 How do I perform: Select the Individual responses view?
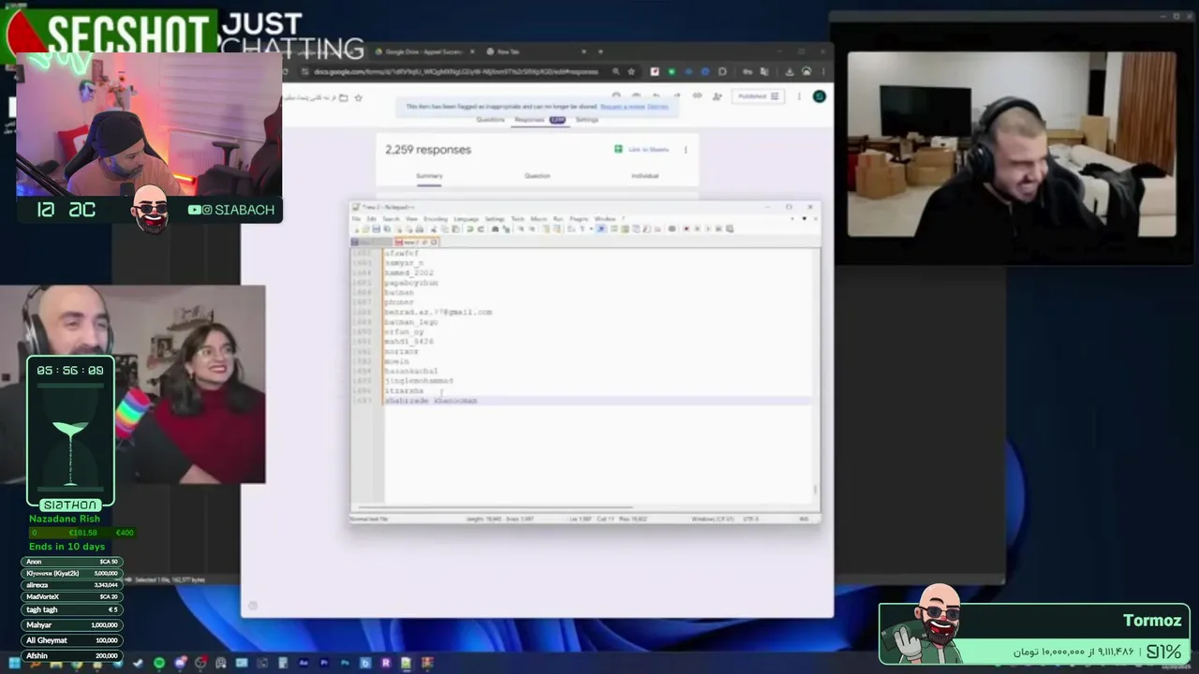tap(644, 176)
